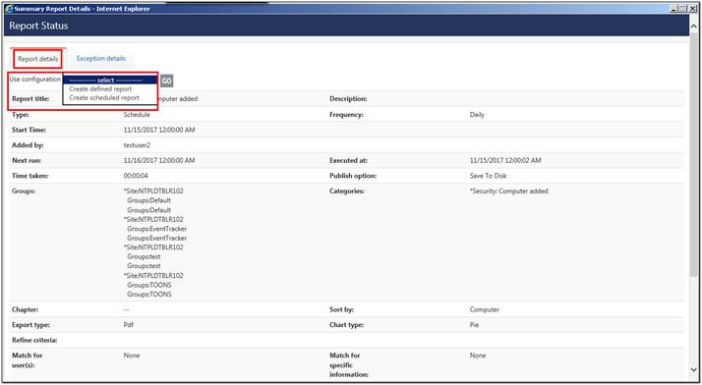The width and height of the screenshot is (702, 385).
Task: Click the Frequency value 'Daily'
Action: 477,115
